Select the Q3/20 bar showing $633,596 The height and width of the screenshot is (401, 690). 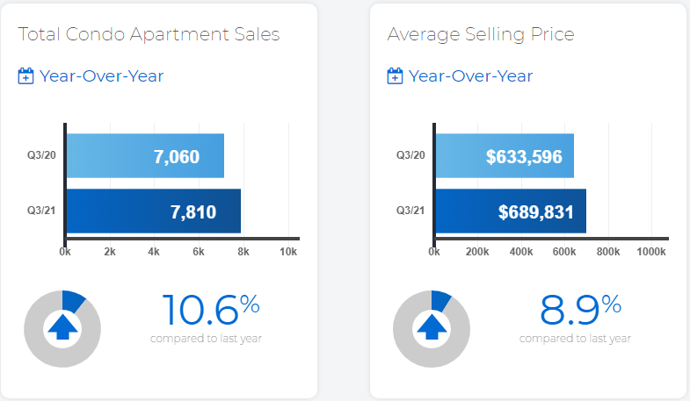click(x=505, y=155)
